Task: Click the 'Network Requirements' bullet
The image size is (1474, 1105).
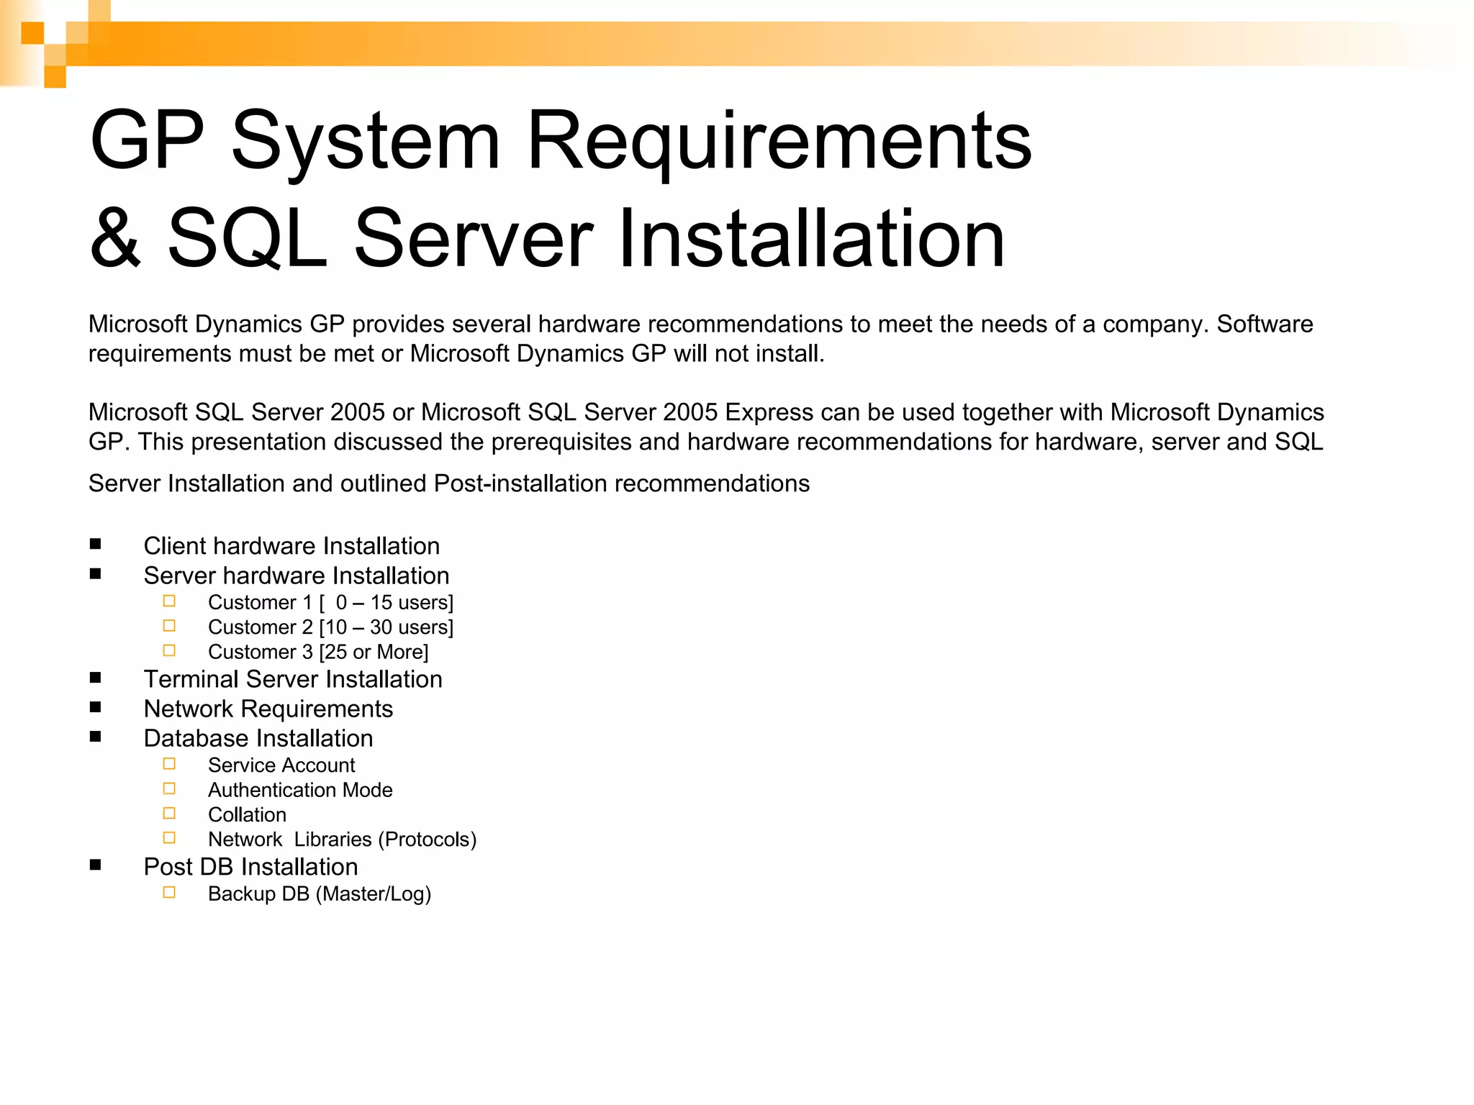Action: [268, 709]
